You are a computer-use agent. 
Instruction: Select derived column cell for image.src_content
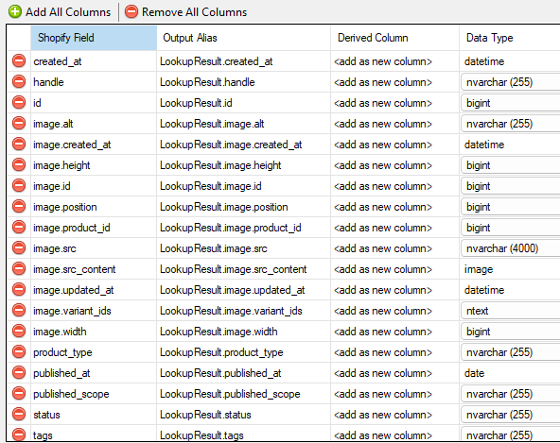395,269
